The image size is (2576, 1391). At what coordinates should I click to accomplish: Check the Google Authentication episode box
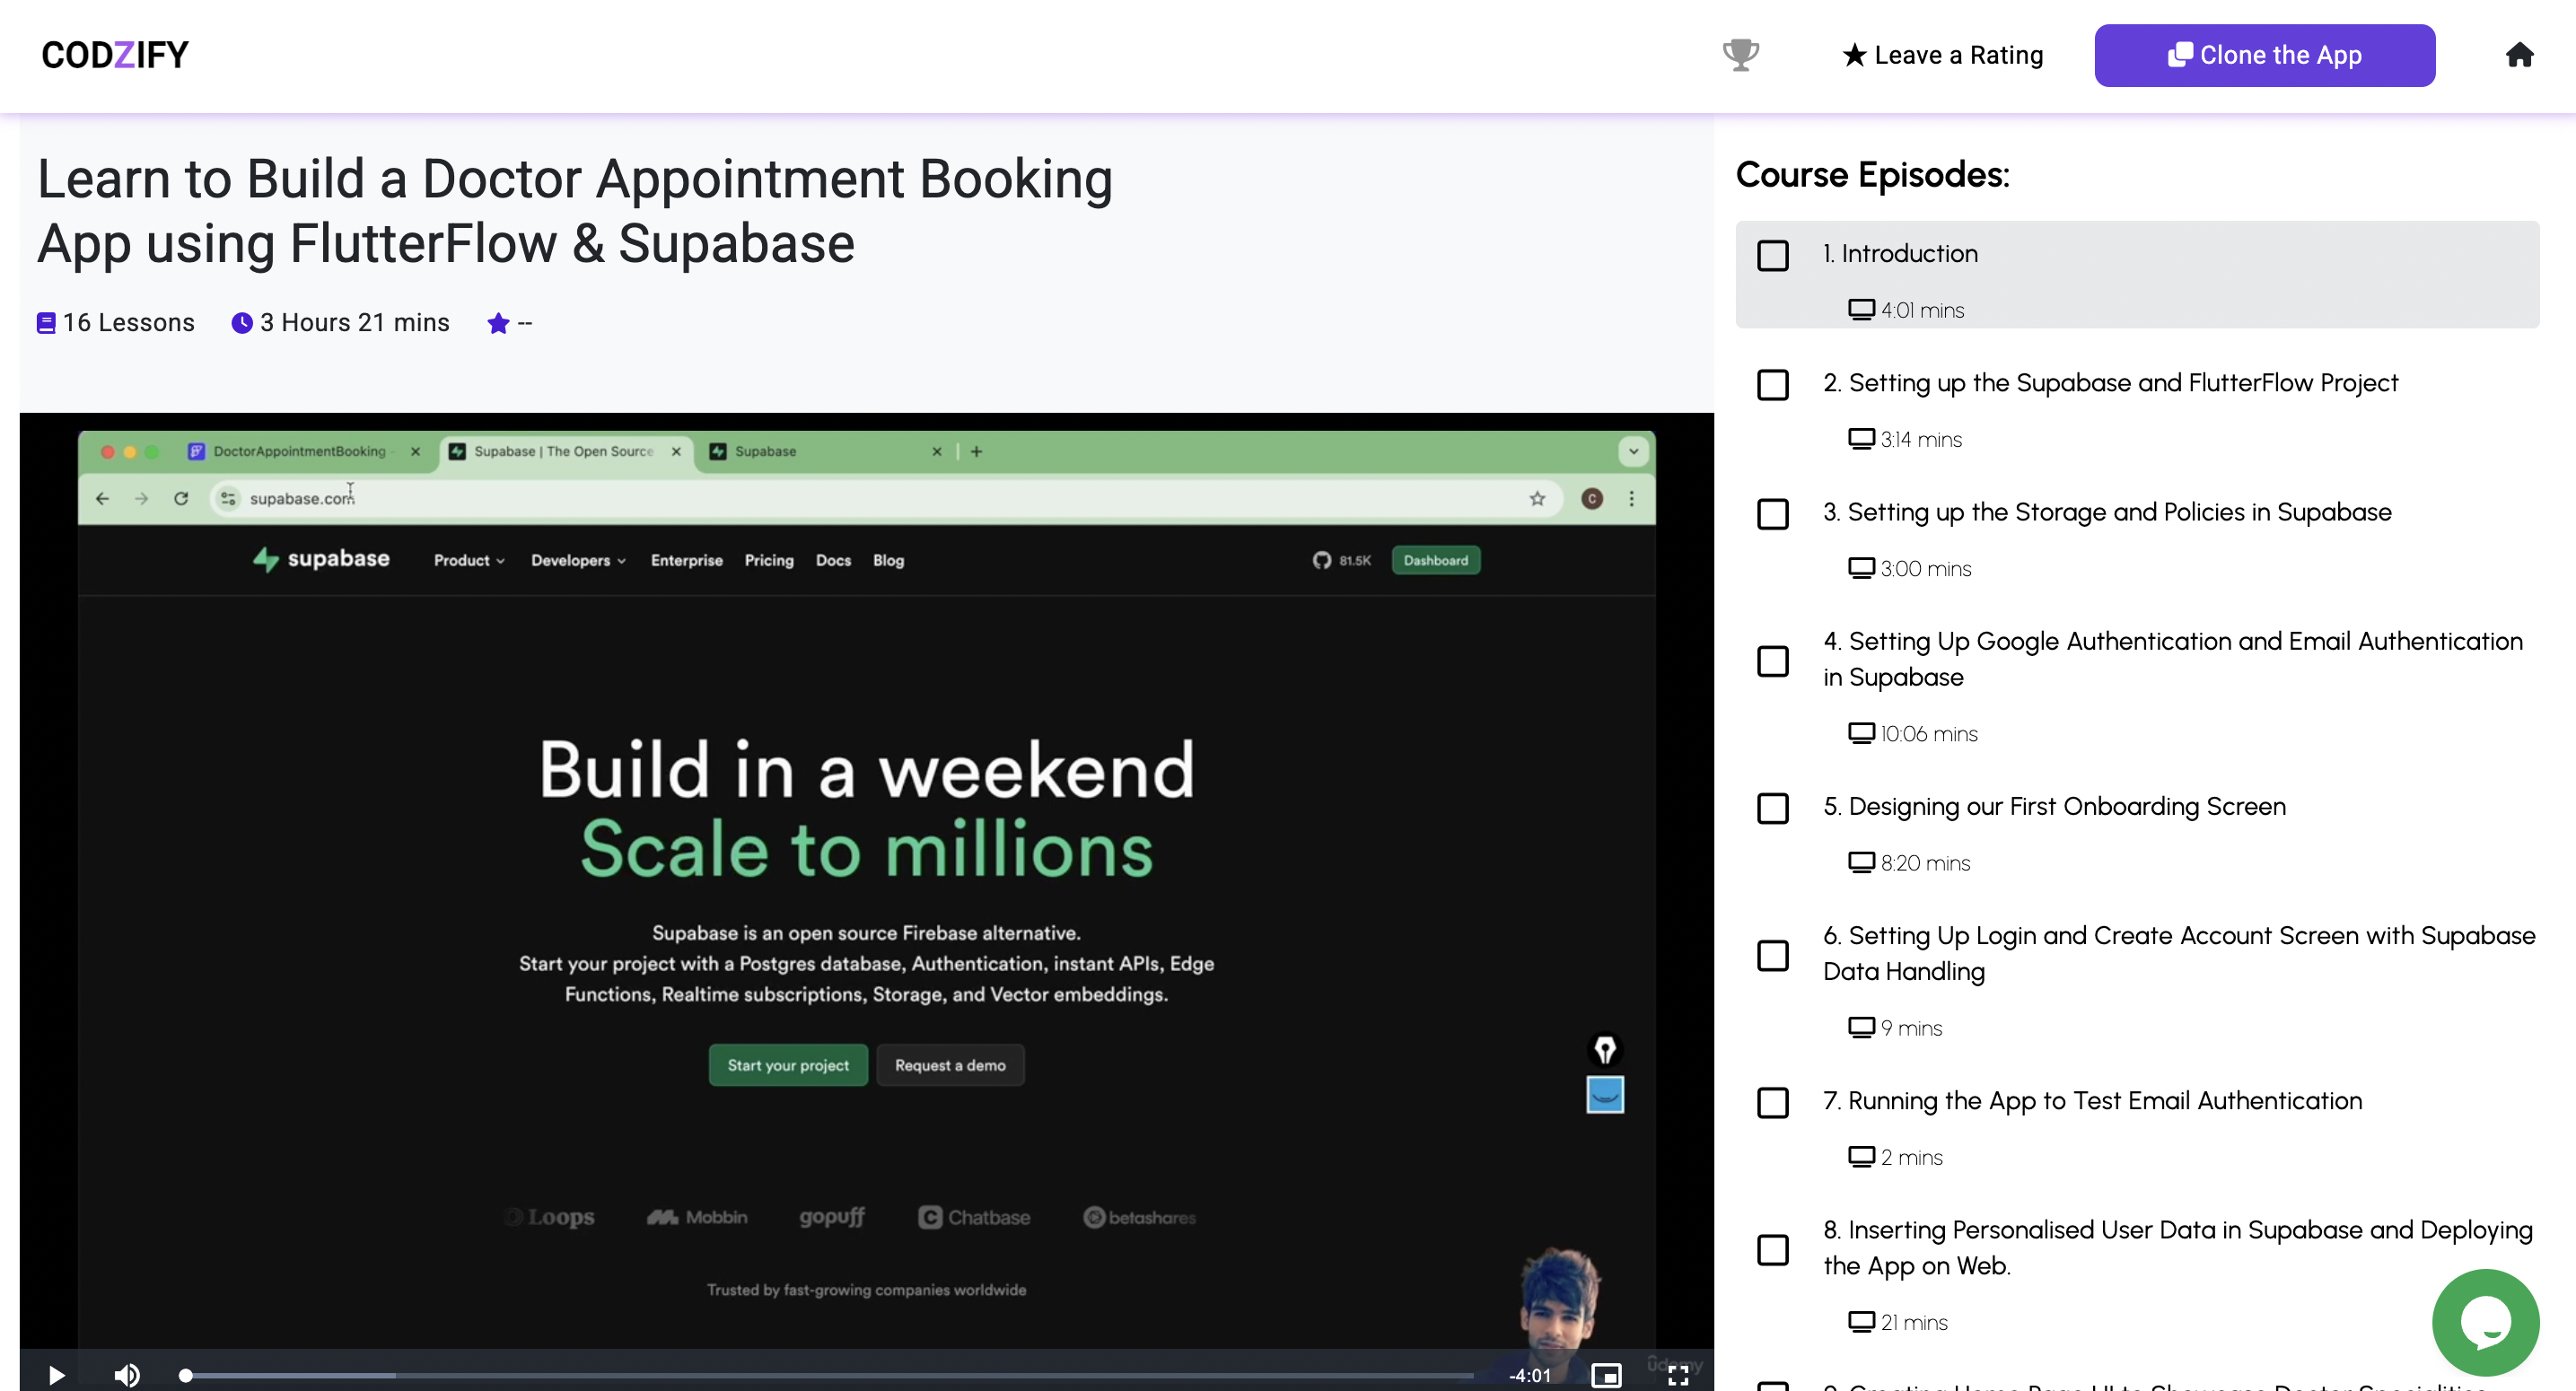coord(1772,660)
